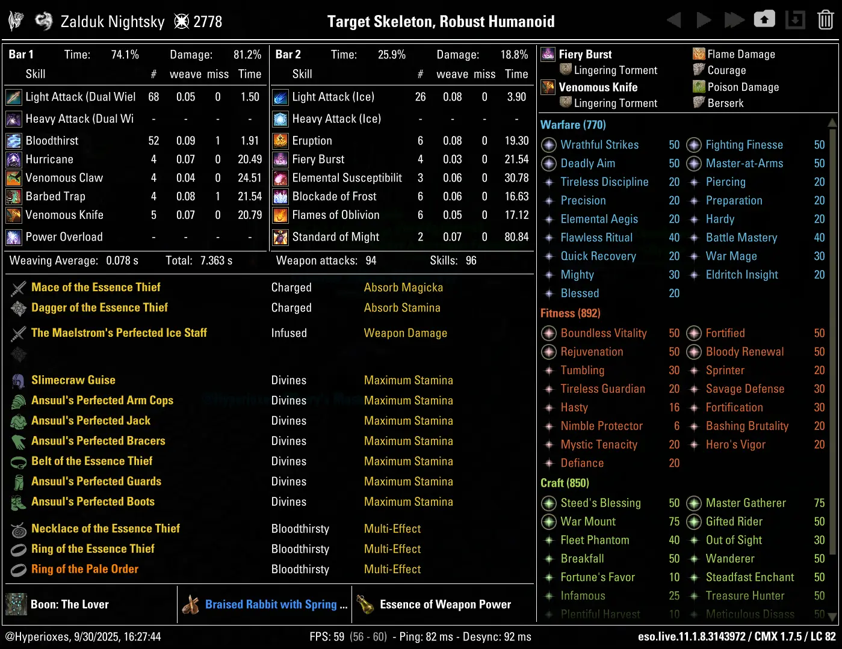The width and height of the screenshot is (842, 649).
Task: Click the Hurricane skill icon
Action: 14,159
